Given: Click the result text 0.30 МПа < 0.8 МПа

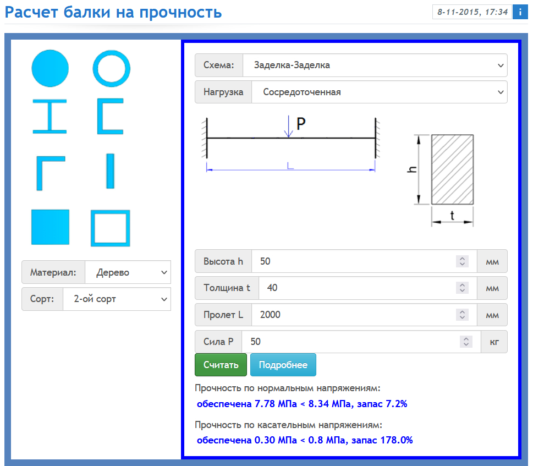Looking at the screenshot, I should point(300,440).
